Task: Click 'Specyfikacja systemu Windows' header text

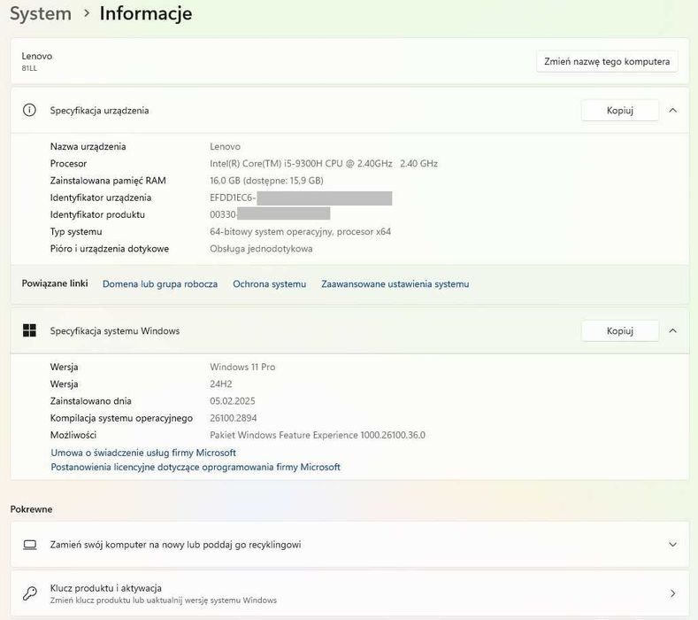Action: pos(115,330)
